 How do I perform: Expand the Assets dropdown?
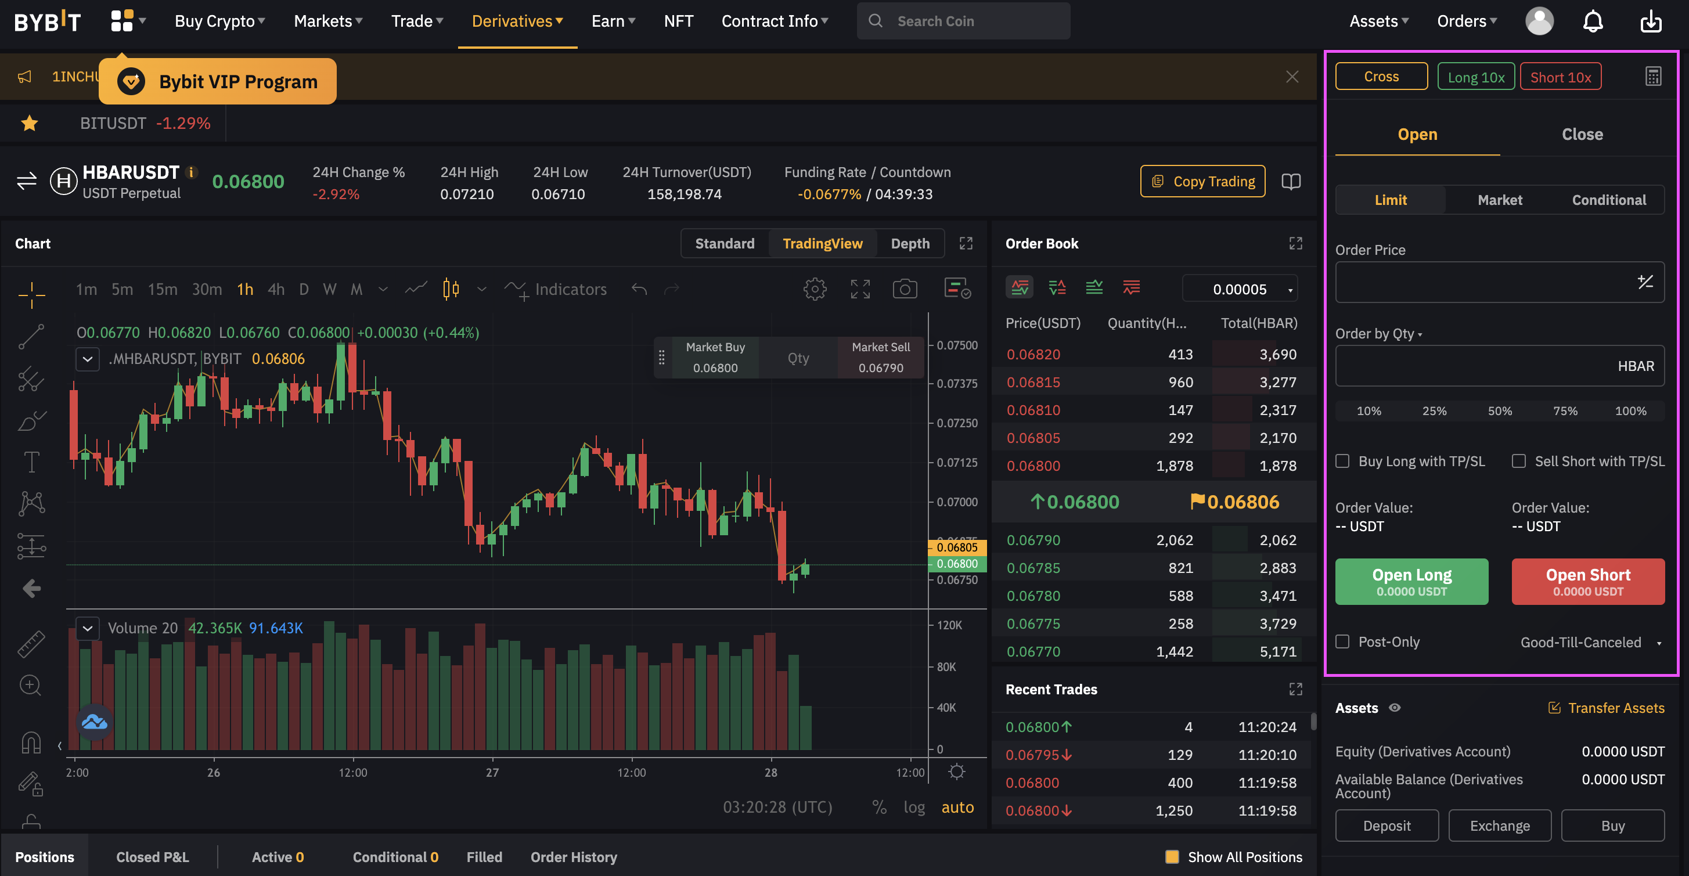[1380, 21]
